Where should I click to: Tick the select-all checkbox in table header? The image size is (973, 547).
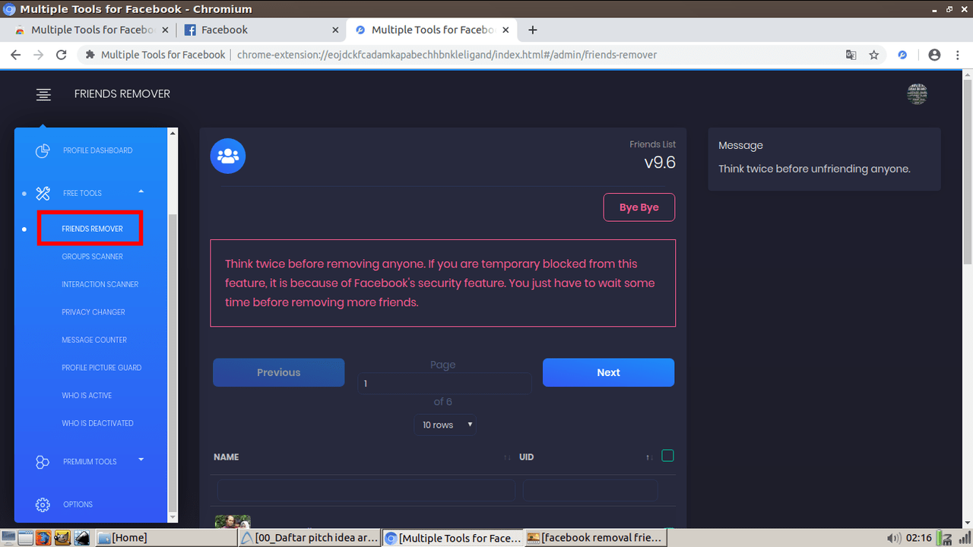coord(667,456)
